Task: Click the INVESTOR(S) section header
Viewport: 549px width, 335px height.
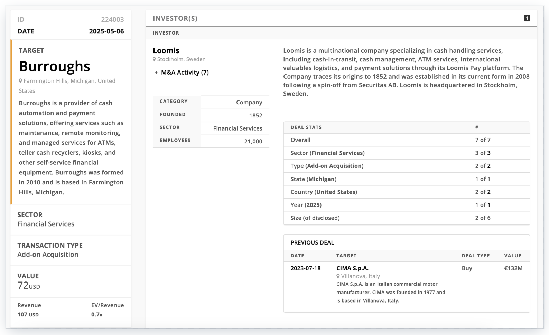Action: point(175,18)
